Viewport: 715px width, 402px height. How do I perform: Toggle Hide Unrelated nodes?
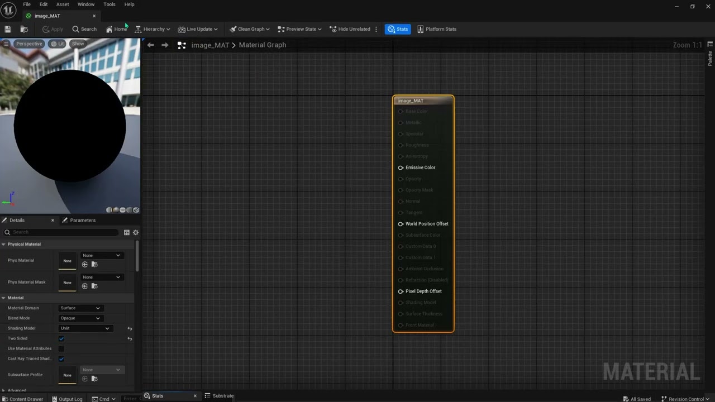coord(350,29)
